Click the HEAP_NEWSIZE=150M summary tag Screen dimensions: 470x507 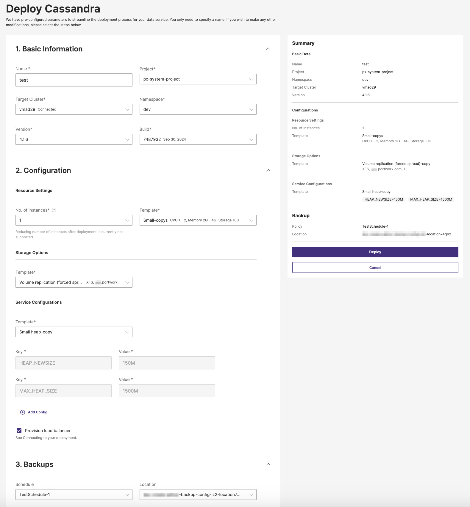point(384,199)
